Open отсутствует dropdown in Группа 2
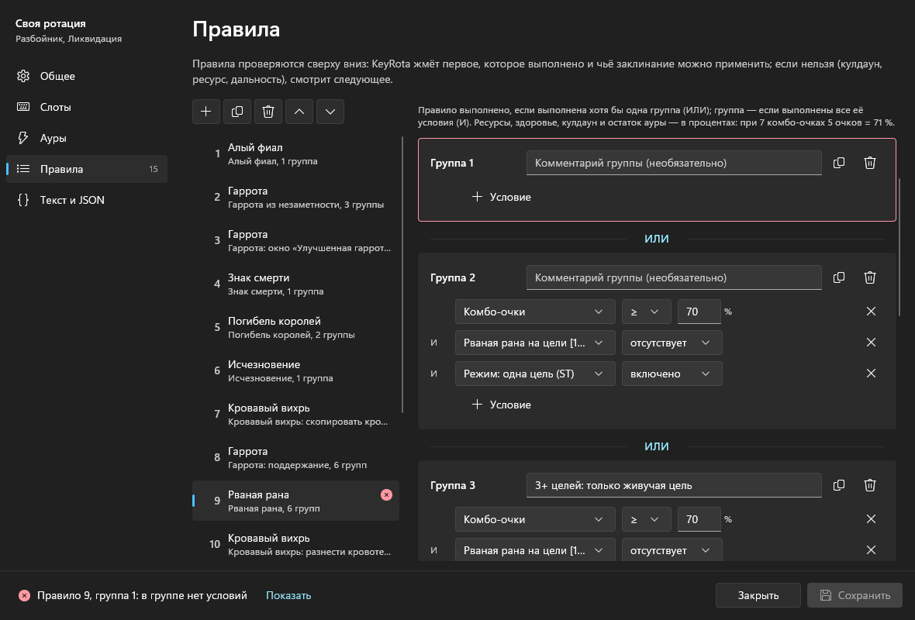Viewport: 915px width, 620px height. pyautogui.click(x=672, y=343)
